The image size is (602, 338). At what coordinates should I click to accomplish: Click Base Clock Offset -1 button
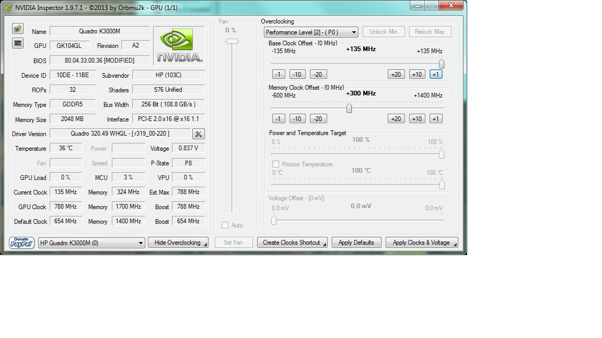(x=279, y=75)
